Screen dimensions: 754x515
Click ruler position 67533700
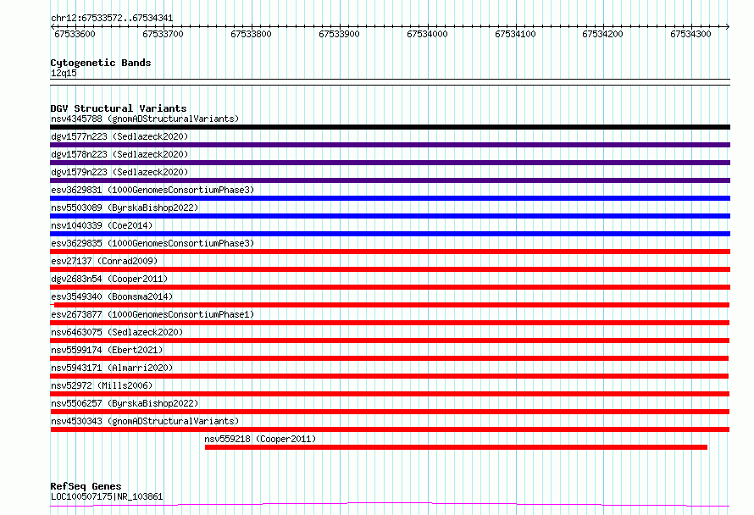click(x=163, y=34)
